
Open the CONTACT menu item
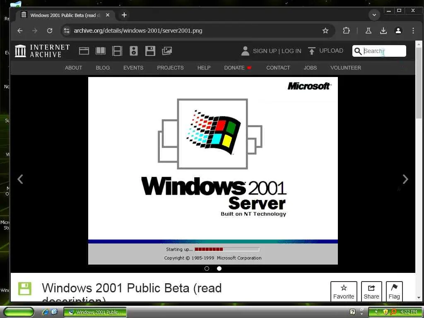[278, 68]
